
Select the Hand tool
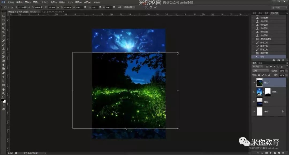click(x=3, y=89)
